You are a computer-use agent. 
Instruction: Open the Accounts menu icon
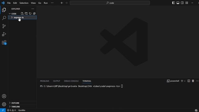point(4,96)
